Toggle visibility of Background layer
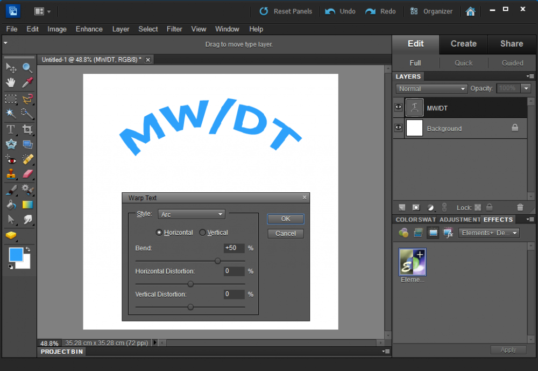 pos(398,128)
